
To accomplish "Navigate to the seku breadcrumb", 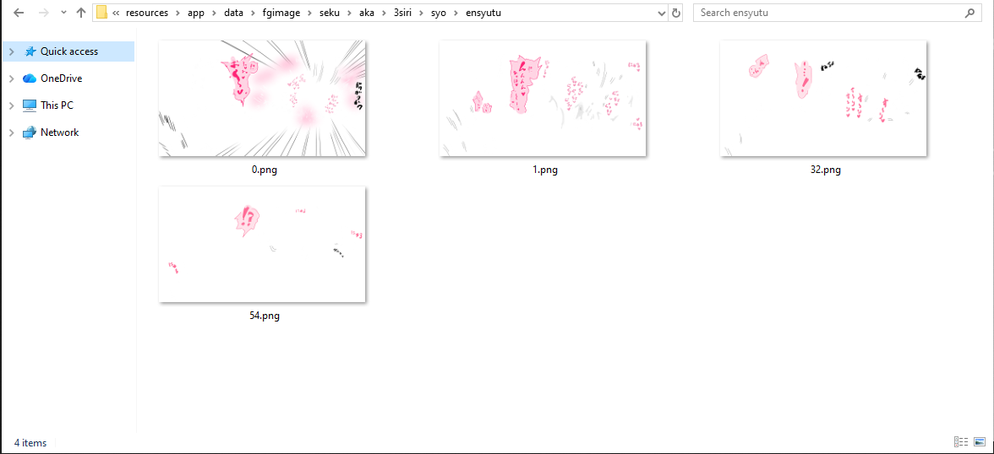I will (330, 13).
